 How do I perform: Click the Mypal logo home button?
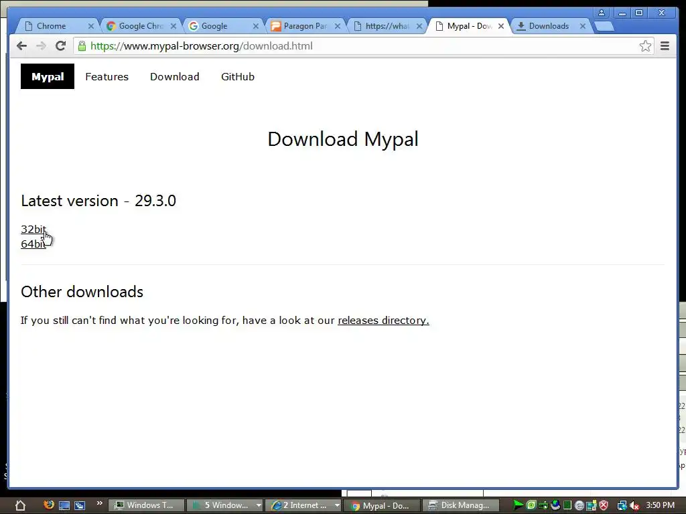coord(48,76)
